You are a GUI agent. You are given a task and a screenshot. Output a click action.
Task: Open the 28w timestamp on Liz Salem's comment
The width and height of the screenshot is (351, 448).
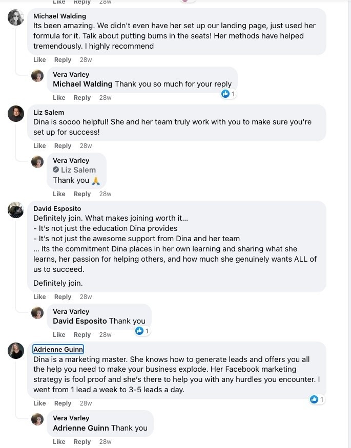pos(86,146)
